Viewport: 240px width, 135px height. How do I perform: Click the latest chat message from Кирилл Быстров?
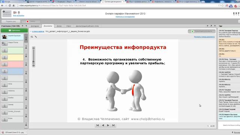pos(229,117)
